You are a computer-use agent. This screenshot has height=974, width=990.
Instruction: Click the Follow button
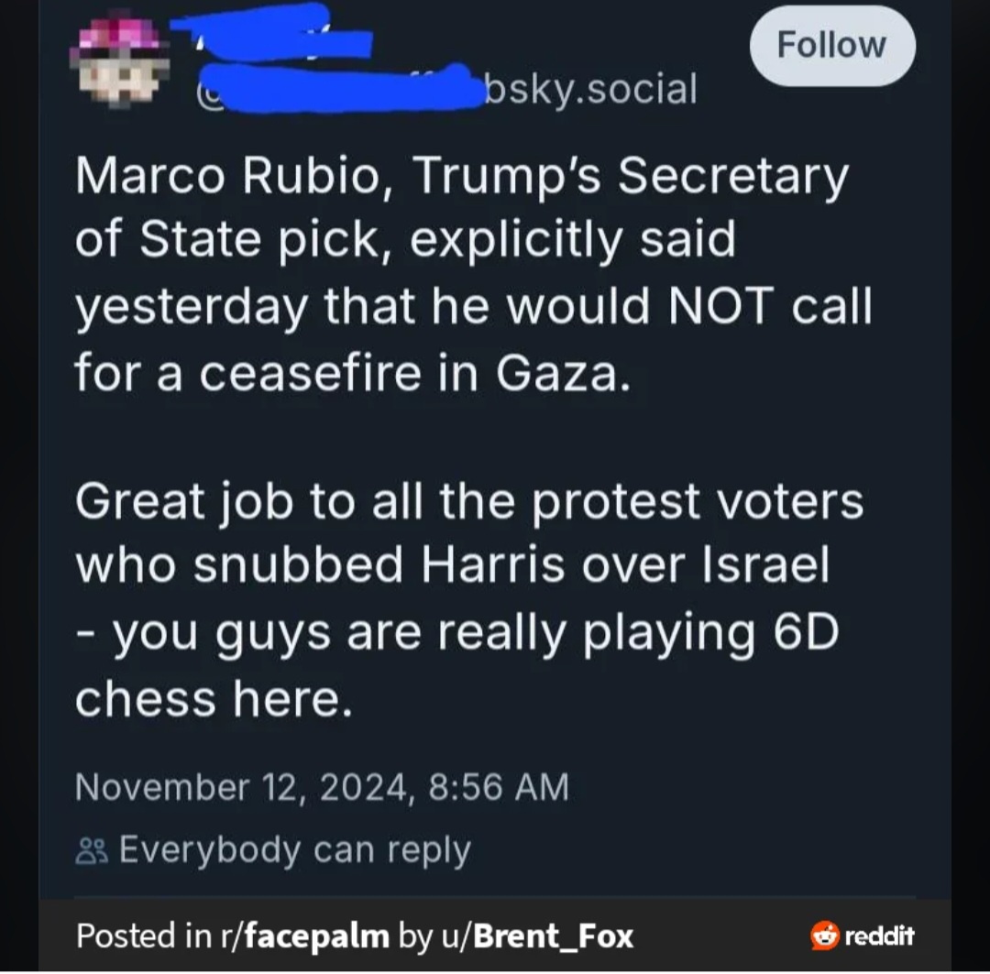point(832,46)
